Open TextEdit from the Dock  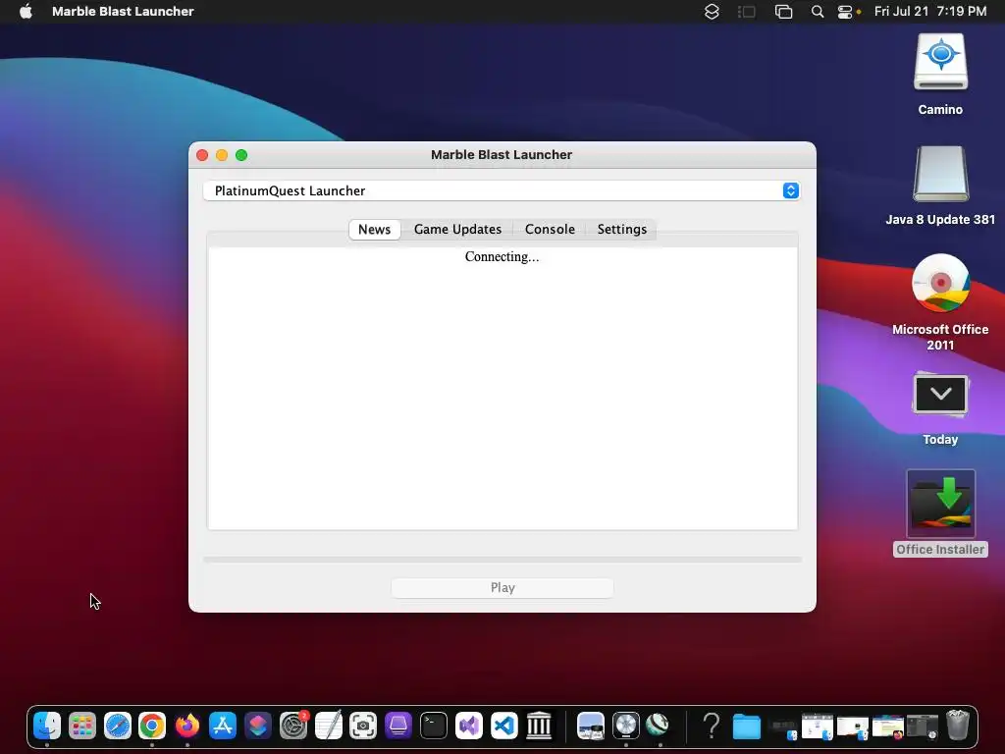(x=328, y=726)
